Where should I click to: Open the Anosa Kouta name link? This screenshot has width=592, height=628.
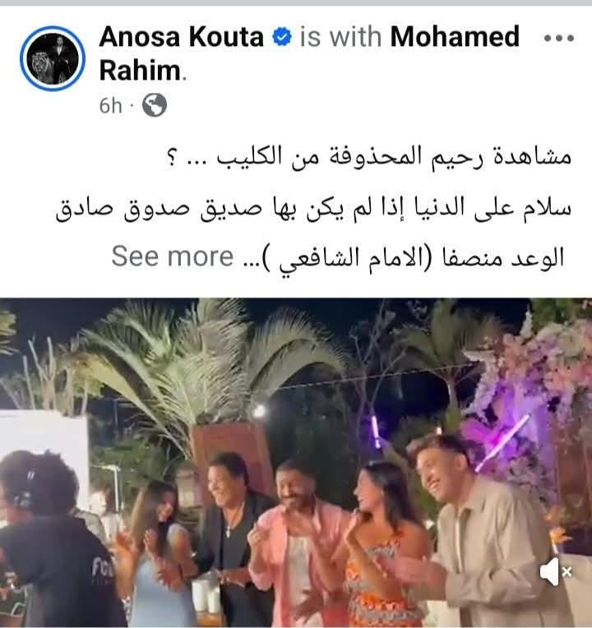point(182,37)
